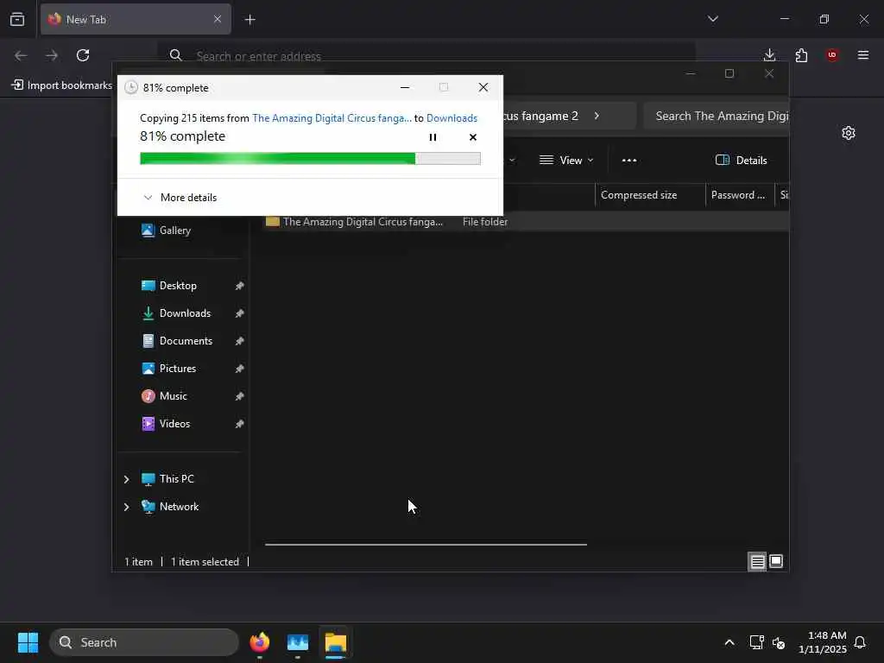Screen dimensions: 884x663
Task: Open the taskbar monitor app icon
Action: (x=298, y=642)
